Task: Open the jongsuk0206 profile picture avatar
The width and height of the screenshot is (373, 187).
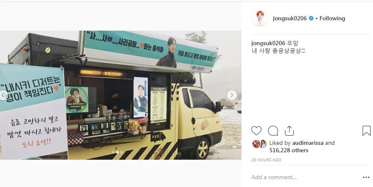Action: (x=260, y=18)
